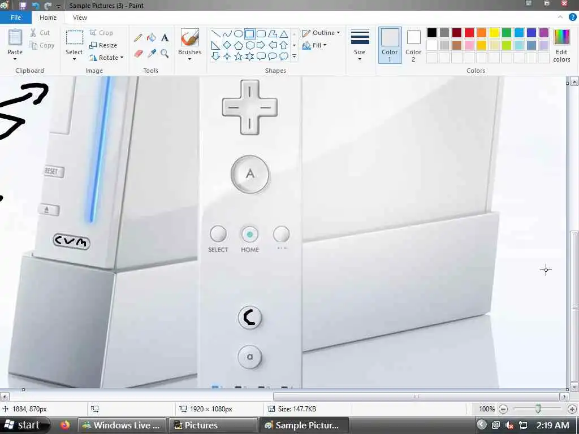Click the vertical scroll down arrow
This screenshot has height=434, width=579.
click(x=574, y=387)
